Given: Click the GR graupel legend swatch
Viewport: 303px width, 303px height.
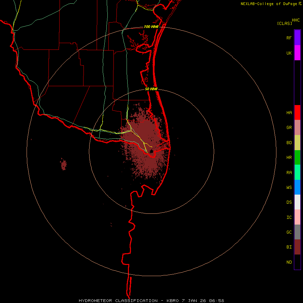Looking at the screenshot, I should (x=297, y=127).
